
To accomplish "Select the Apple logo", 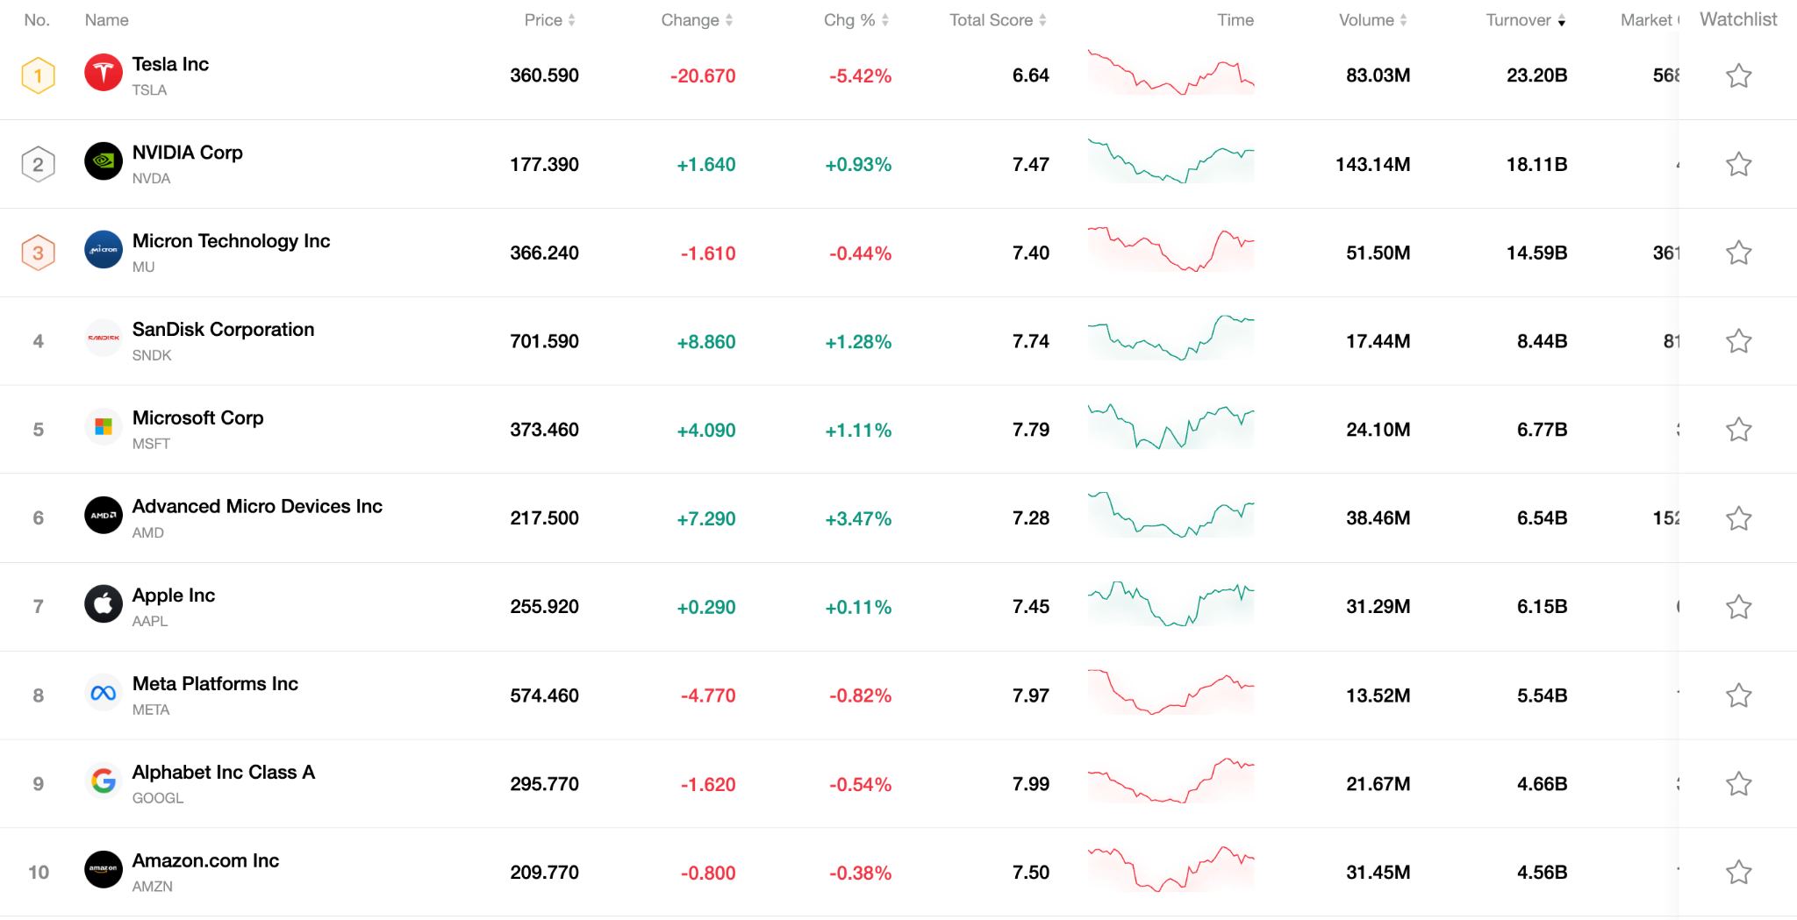I will point(104,605).
